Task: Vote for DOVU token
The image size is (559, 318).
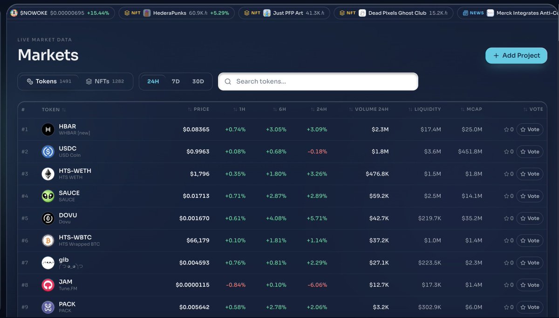Action: click(530, 218)
